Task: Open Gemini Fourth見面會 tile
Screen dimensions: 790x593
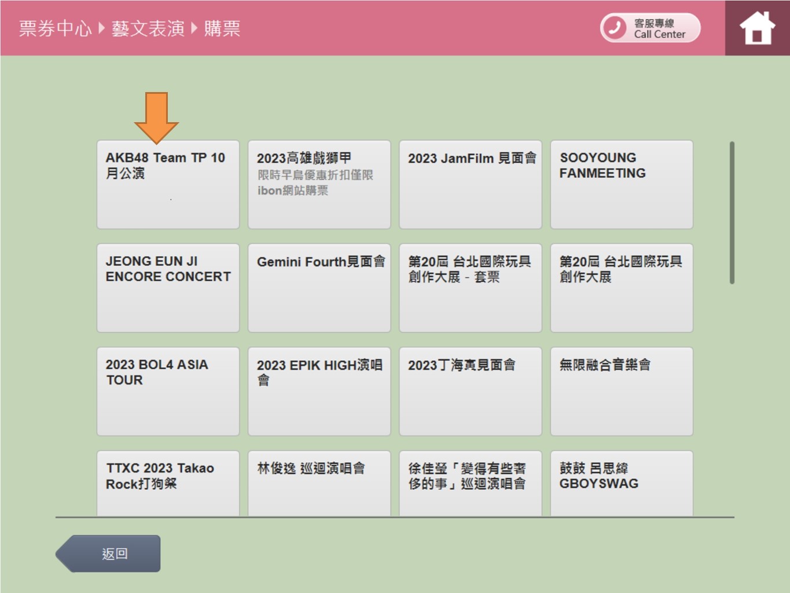Action: [x=319, y=288]
